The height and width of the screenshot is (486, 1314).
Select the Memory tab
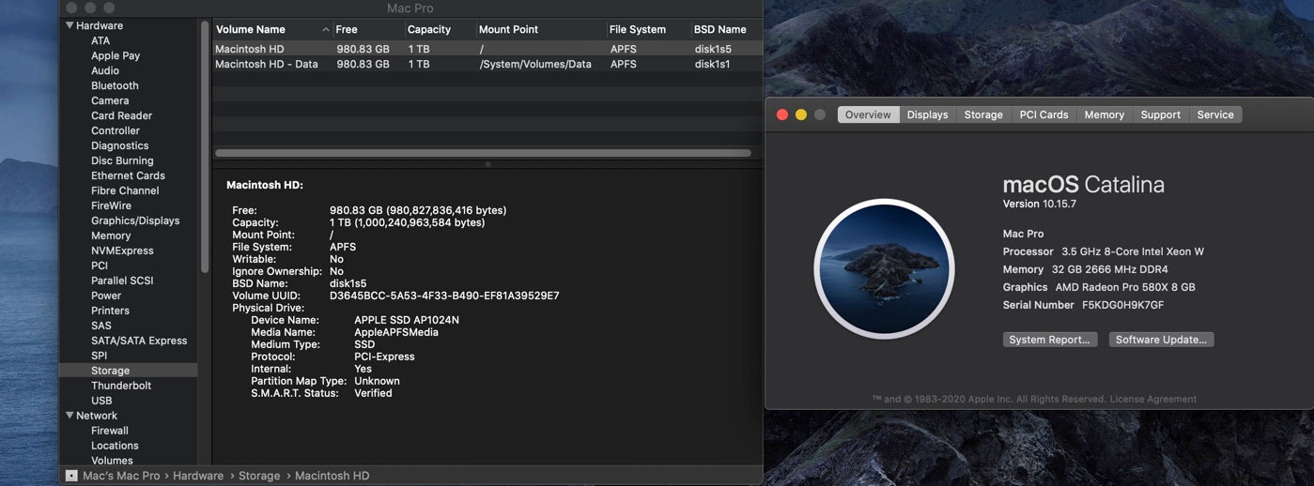(1104, 114)
